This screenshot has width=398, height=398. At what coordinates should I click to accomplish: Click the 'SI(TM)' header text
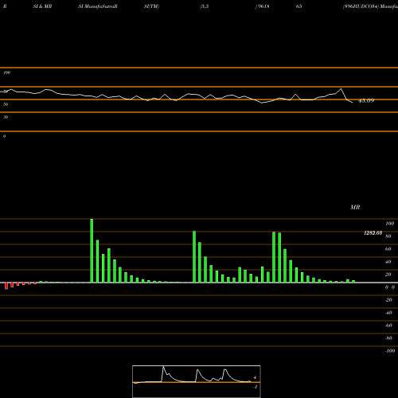pyautogui.click(x=151, y=6)
